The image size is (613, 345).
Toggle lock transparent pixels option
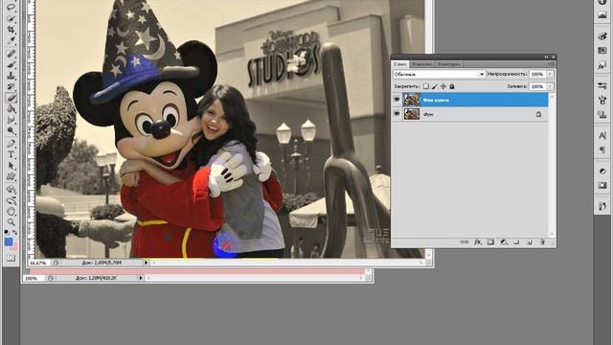[x=425, y=86]
